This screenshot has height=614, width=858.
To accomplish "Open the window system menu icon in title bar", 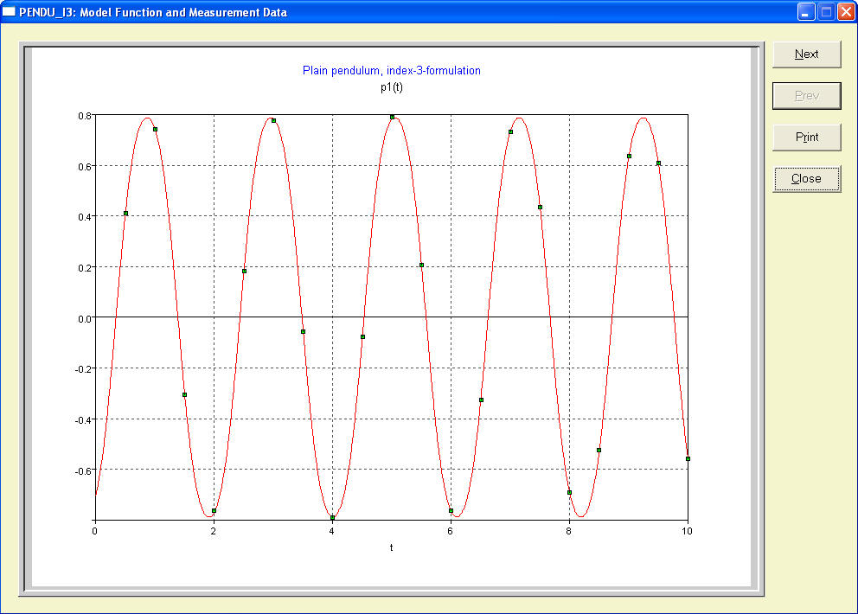I will tap(10, 12).
